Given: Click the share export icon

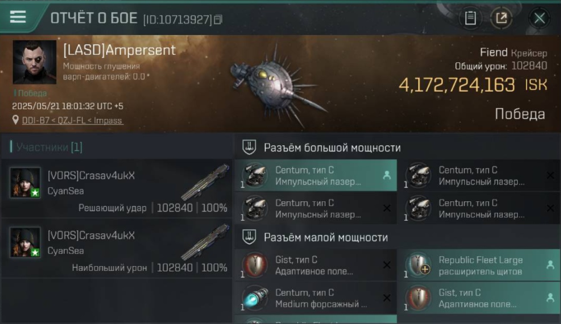Looking at the screenshot, I should (501, 18).
